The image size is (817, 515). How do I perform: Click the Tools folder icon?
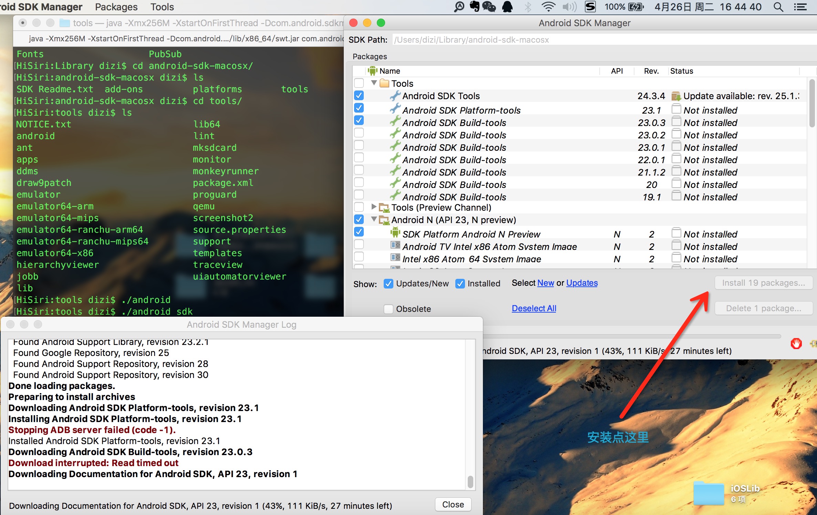[384, 83]
